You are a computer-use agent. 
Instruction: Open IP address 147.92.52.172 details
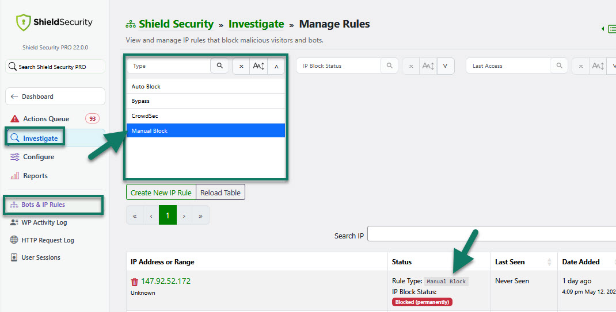tap(166, 281)
